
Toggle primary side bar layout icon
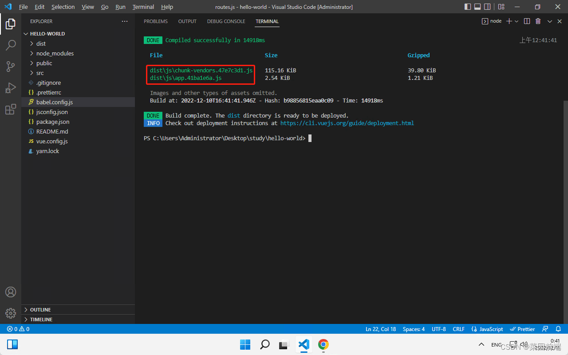[468, 7]
